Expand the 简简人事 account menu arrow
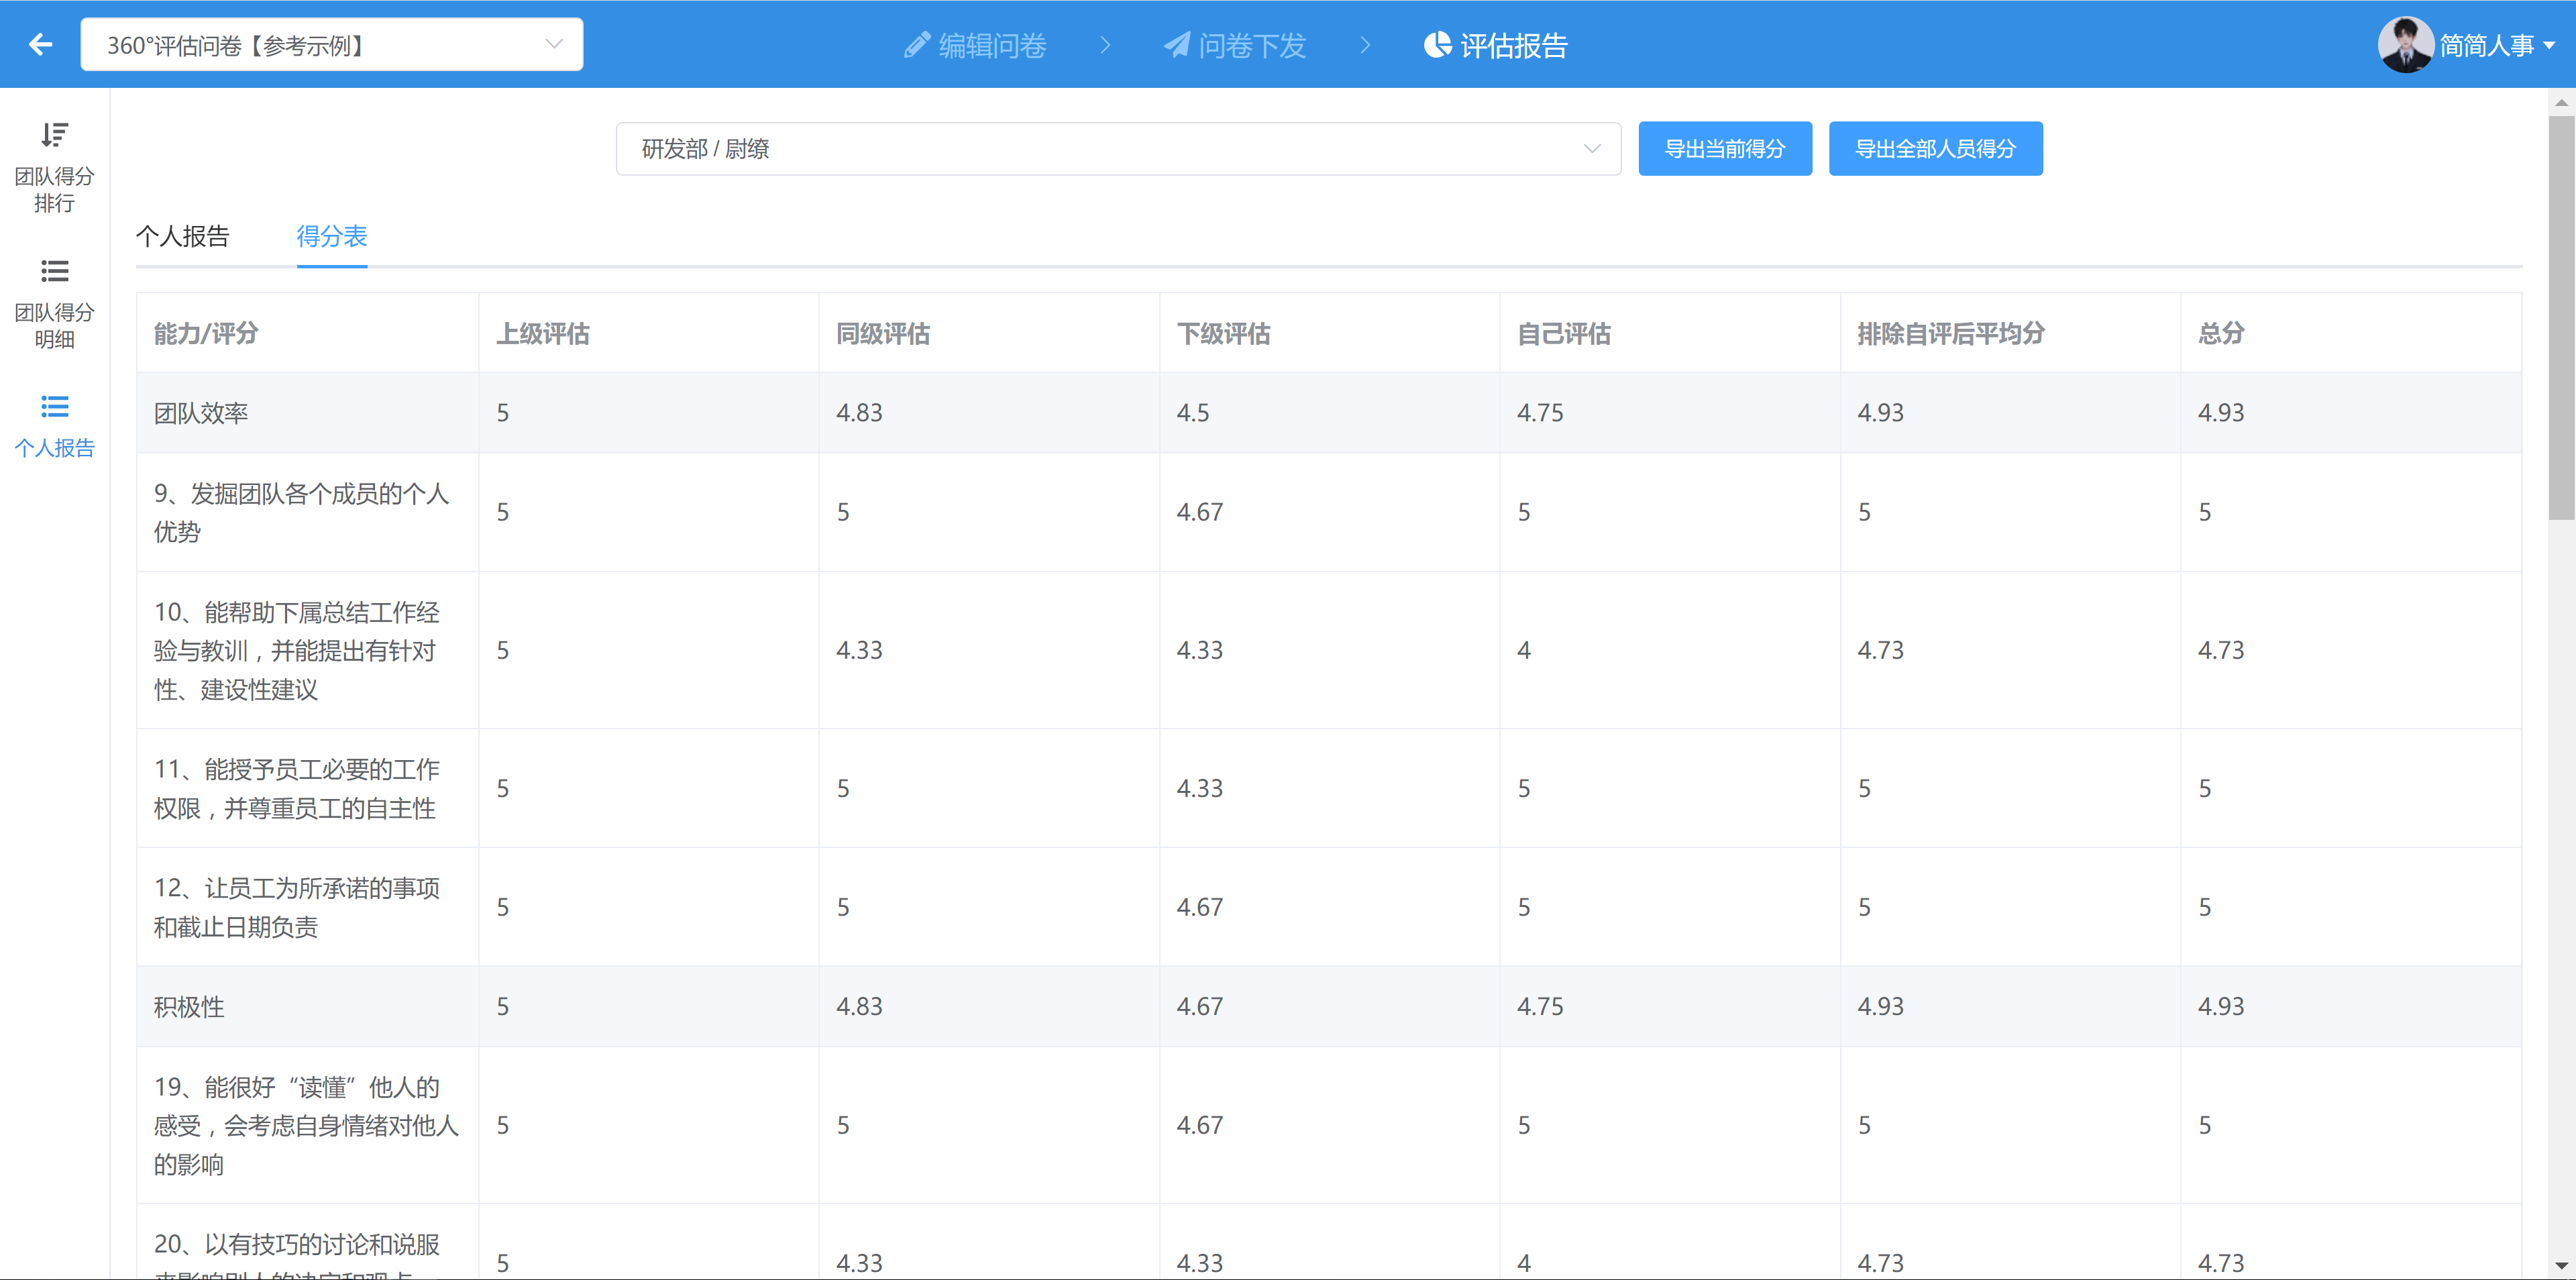The height and width of the screenshot is (1280, 2576). tap(2549, 46)
